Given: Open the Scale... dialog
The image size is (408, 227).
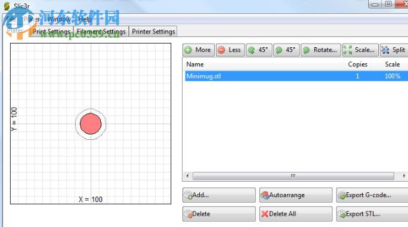Looking at the screenshot, I should tap(360, 50).
